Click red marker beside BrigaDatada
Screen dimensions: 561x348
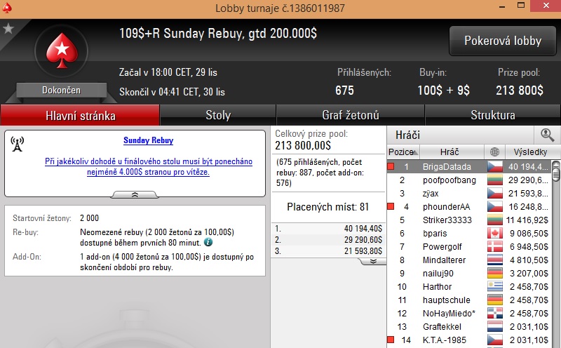(391, 166)
